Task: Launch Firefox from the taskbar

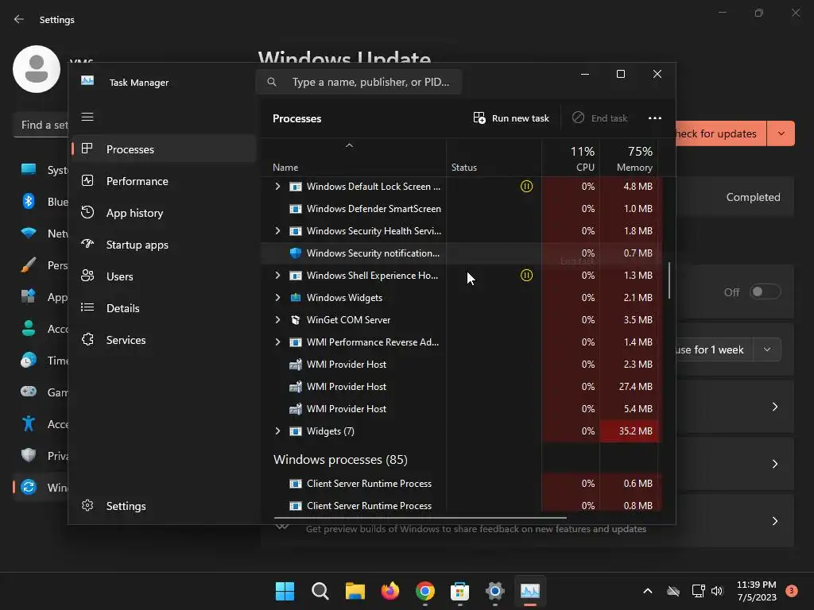Action: [390, 591]
